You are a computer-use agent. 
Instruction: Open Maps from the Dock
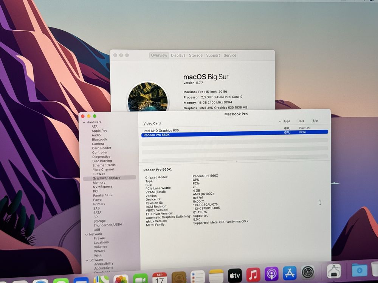click(x=101, y=279)
